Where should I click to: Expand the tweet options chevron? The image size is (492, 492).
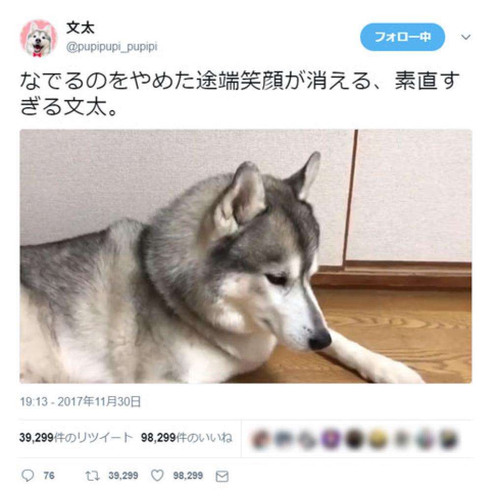coord(466,37)
